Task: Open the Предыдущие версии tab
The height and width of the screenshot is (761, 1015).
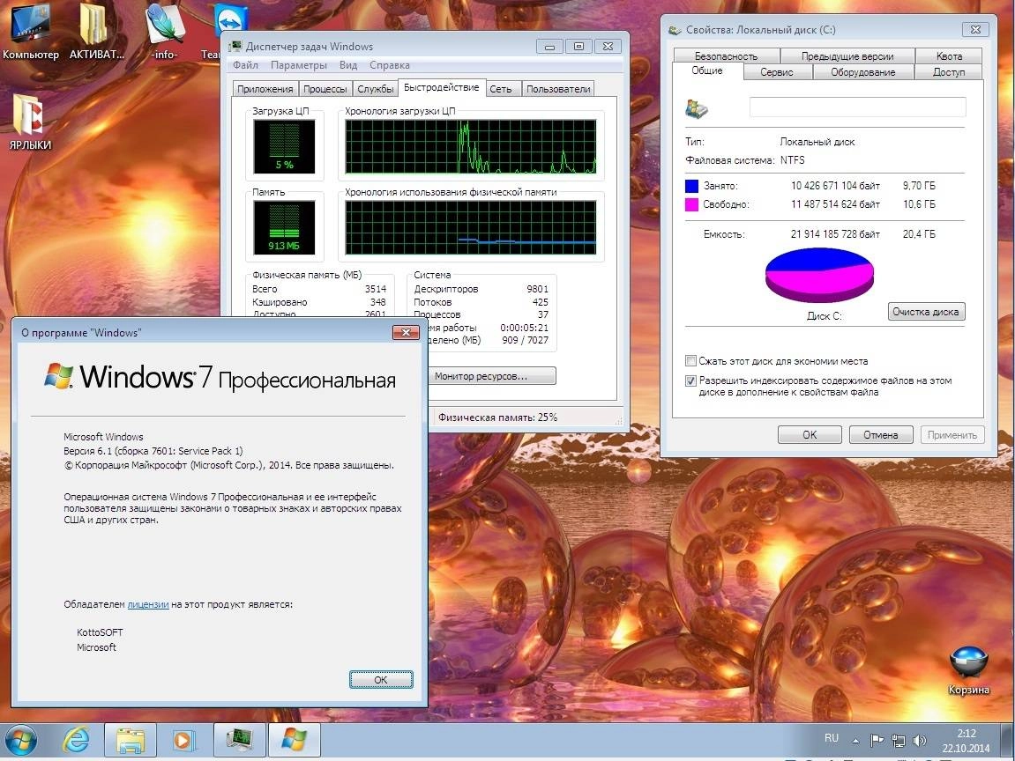Action: click(x=847, y=55)
